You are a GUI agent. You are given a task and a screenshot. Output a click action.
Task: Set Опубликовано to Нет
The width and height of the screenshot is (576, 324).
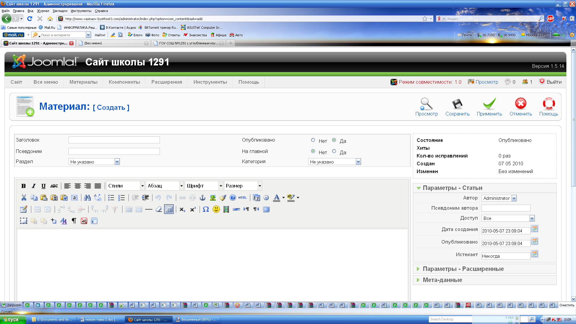[313, 140]
